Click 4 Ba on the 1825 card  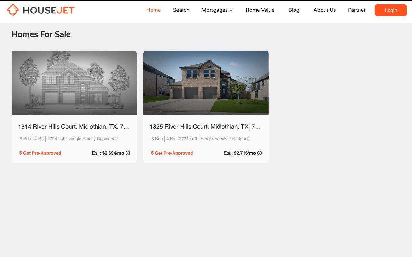pyautogui.click(x=171, y=139)
